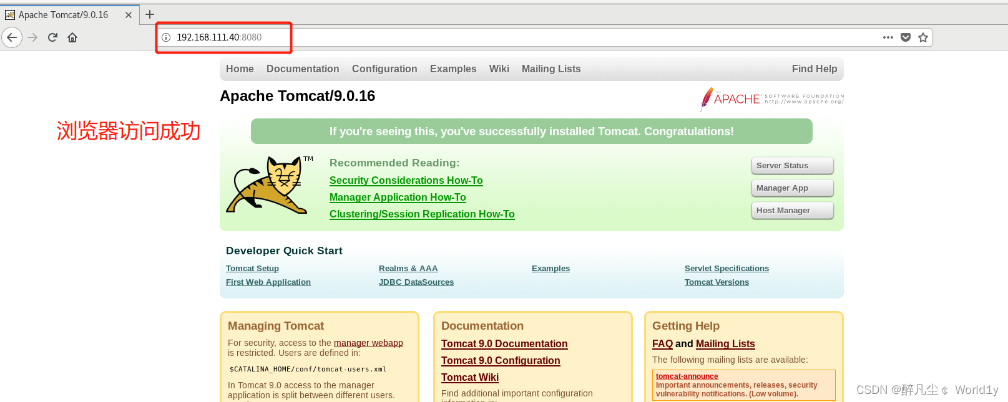The height and width of the screenshot is (402, 1008).
Task: Open the Tomcat Versions link
Action: point(717,282)
